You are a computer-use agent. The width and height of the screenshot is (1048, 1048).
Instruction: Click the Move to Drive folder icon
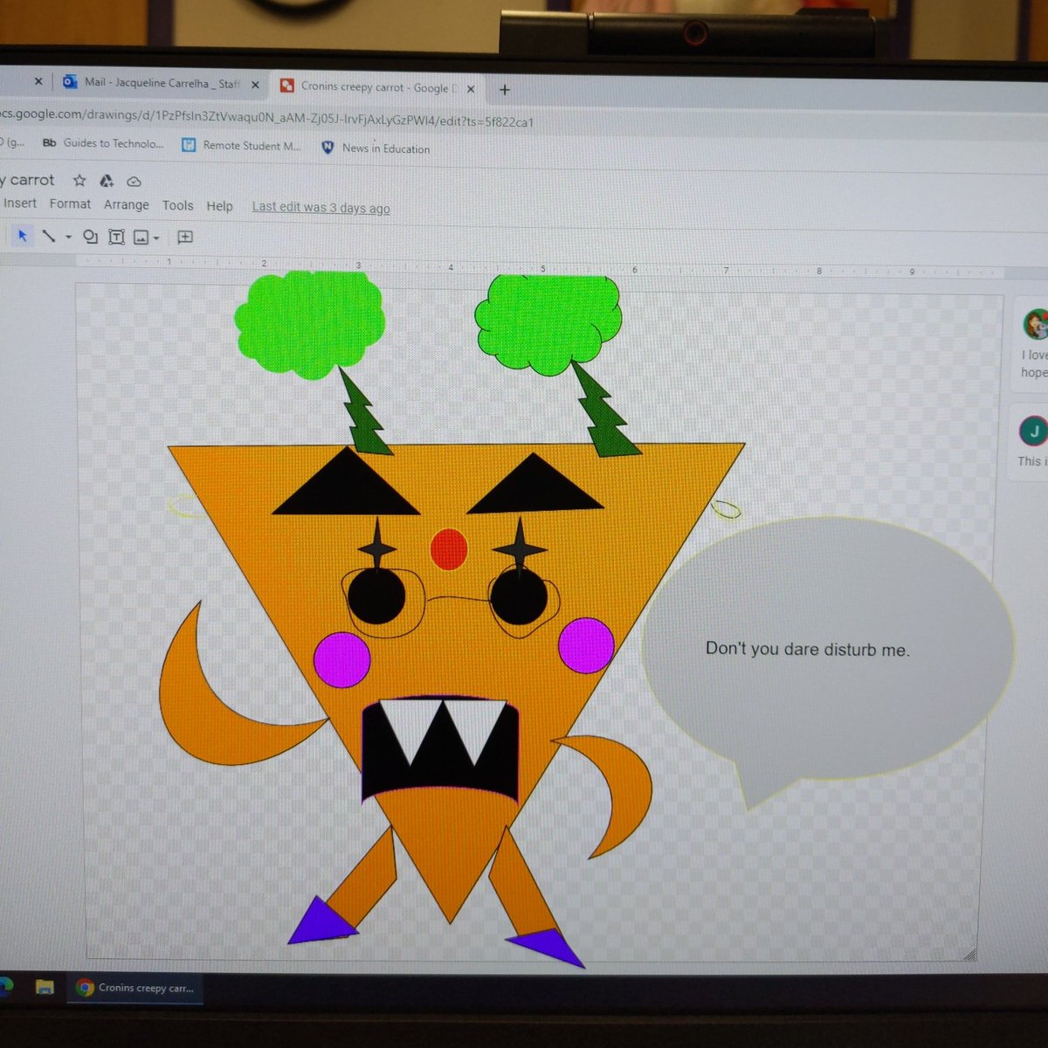pos(107,181)
